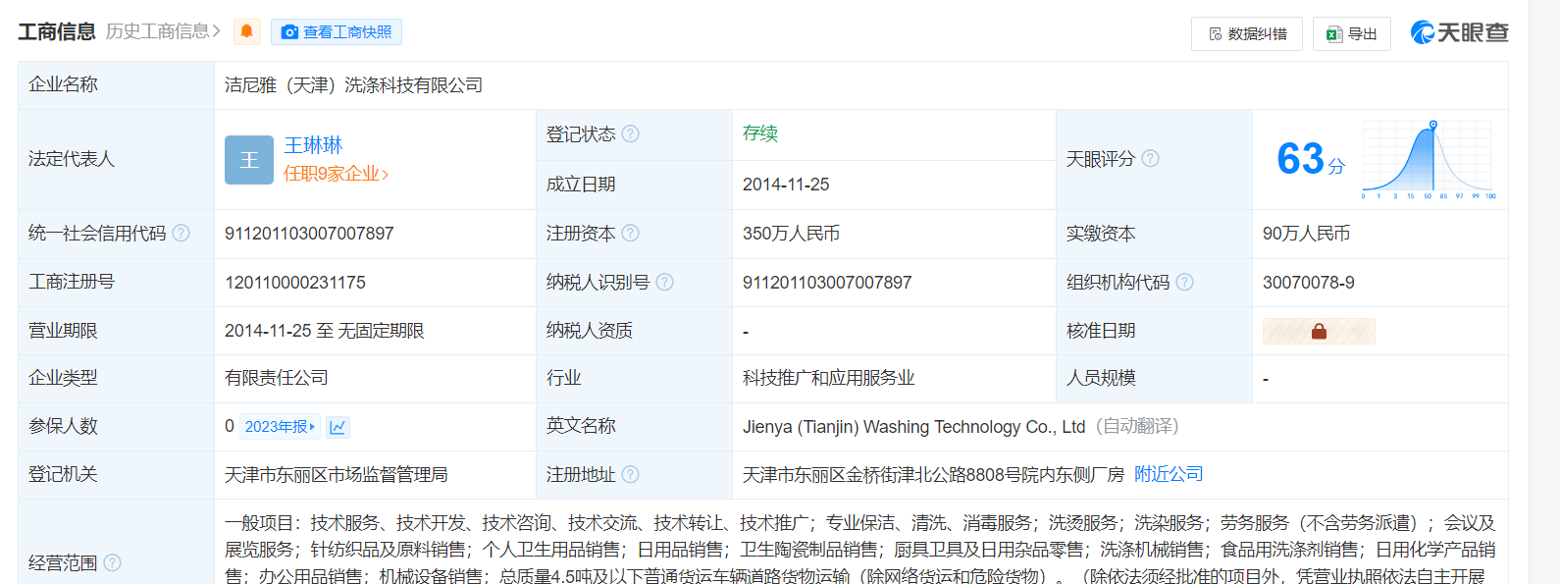Screen dimensions: 1560x584
Task: Click the 王 avatar thumbnail
Action: 249,160
